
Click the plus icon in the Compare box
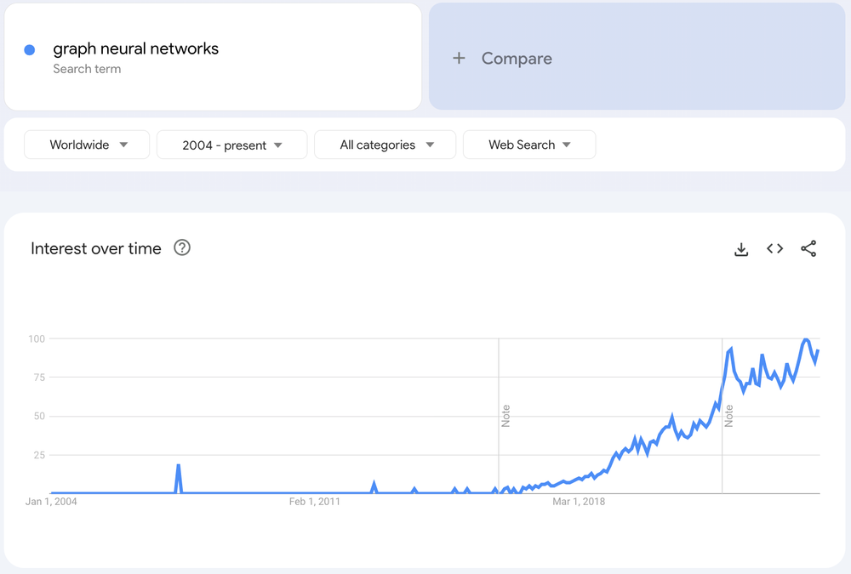pyautogui.click(x=459, y=58)
